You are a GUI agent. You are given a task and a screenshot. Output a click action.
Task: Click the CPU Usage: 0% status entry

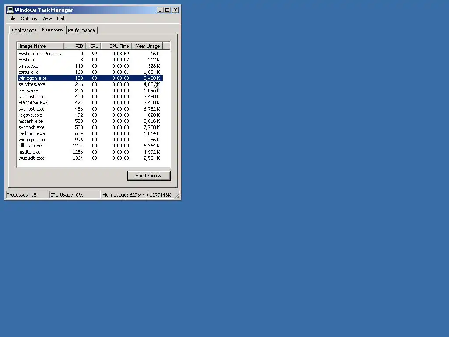coord(75,195)
